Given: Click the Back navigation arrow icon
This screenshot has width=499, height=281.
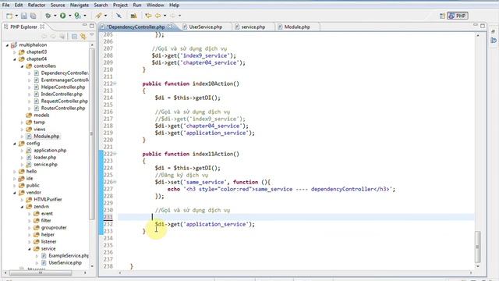Looking at the screenshot, I should [x=157, y=16].
